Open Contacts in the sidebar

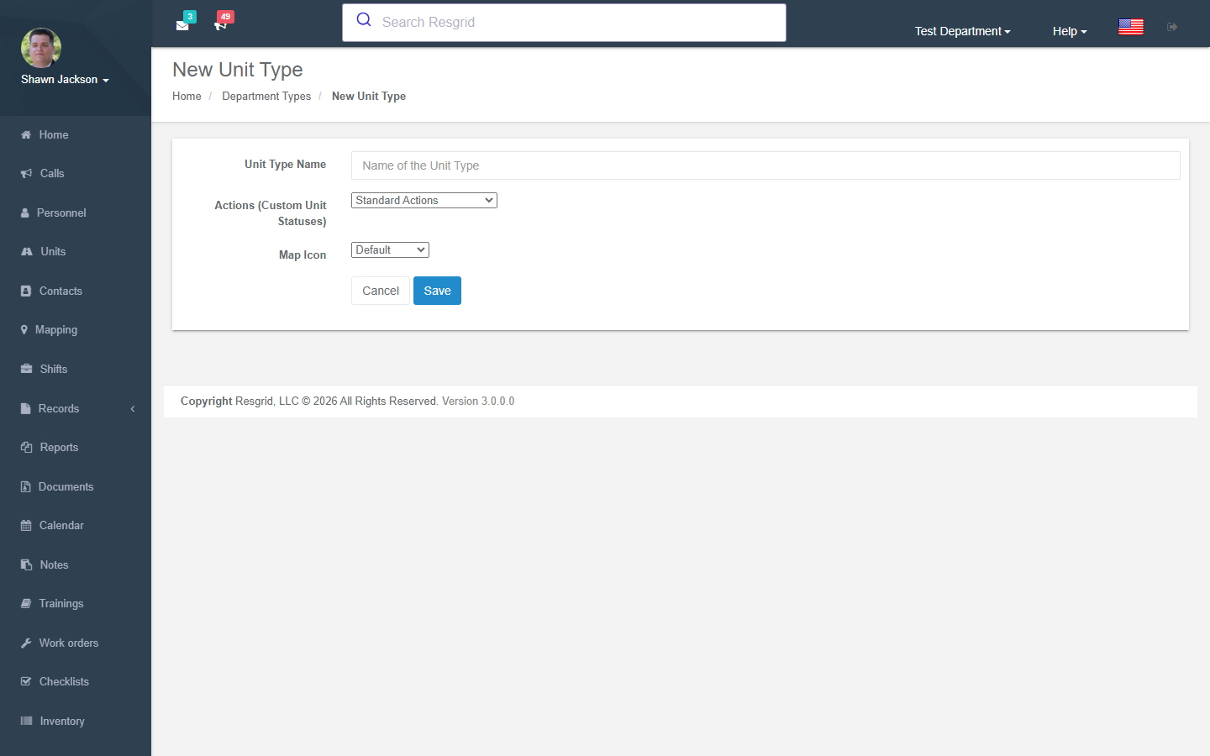[60, 291]
